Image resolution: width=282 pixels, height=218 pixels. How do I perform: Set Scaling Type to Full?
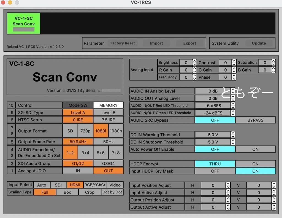point(45,192)
